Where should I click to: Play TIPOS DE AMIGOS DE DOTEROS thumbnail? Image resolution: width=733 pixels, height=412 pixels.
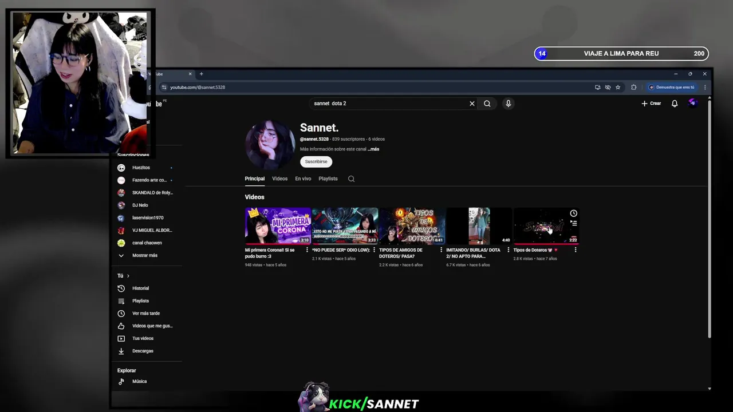tap(412, 226)
